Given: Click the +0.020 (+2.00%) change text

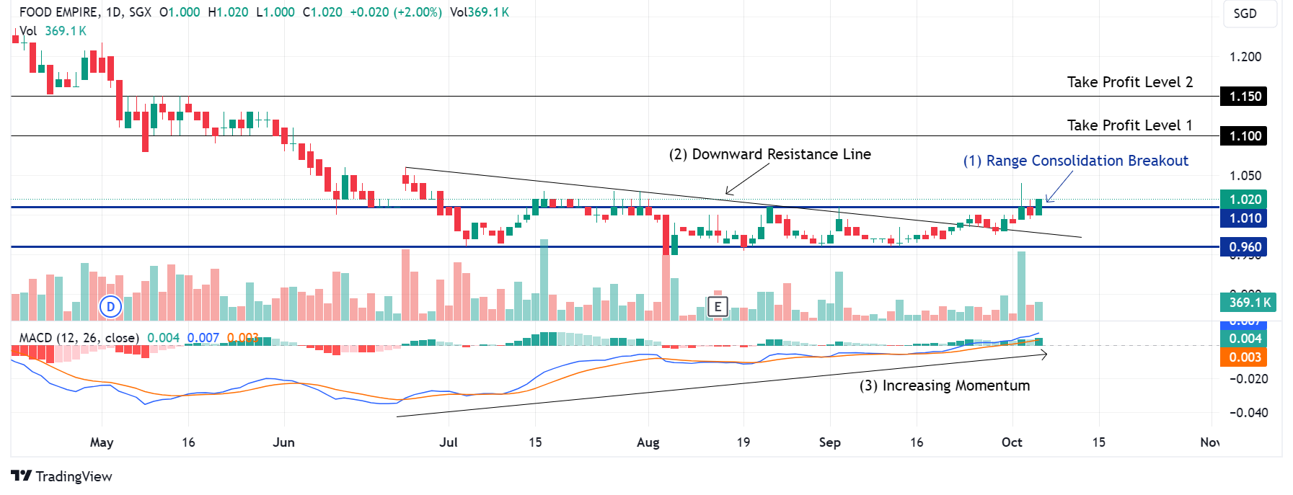Looking at the screenshot, I should (396, 12).
